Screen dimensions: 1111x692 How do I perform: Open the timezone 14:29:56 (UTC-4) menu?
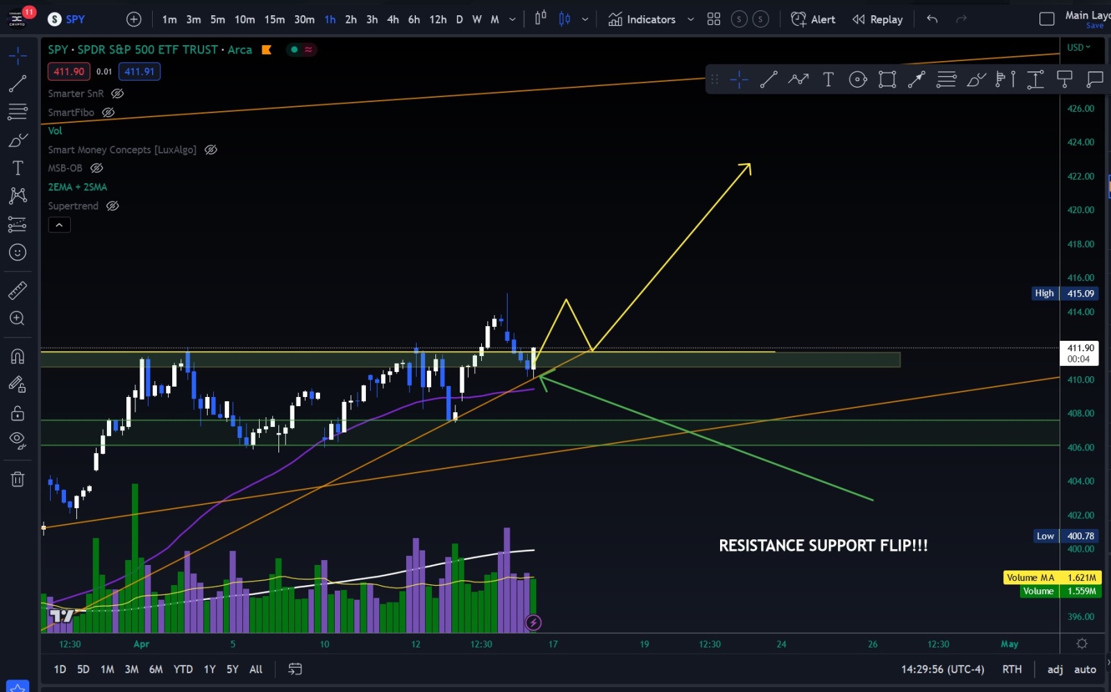942,669
